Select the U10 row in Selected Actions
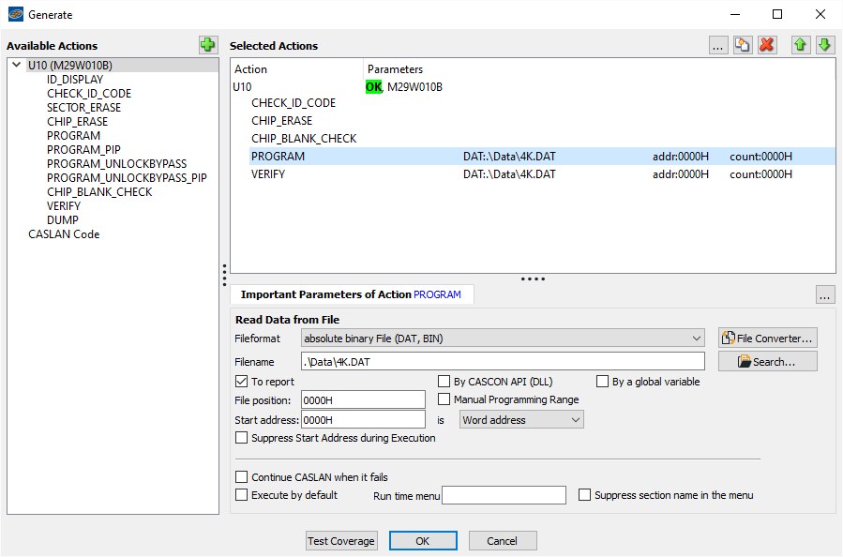843x557 pixels. tap(534, 87)
